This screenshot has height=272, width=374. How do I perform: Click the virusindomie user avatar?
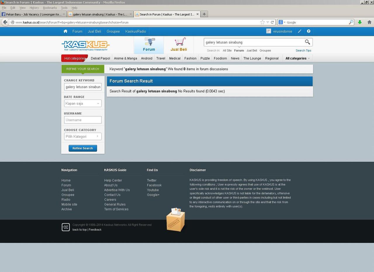tap(269, 31)
